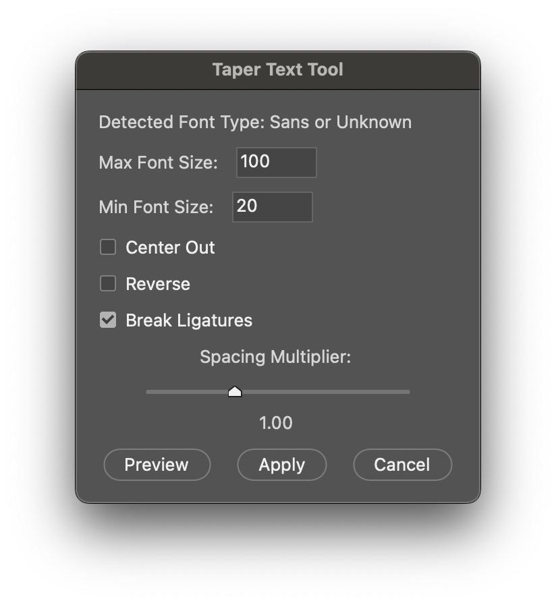Viewport: 556px width, 603px height.
Task: Click the Taper Text Tool title bar
Action: (x=278, y=69)
